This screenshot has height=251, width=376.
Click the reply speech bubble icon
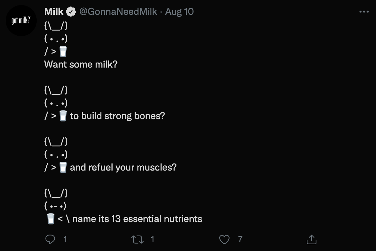(50, 239)
